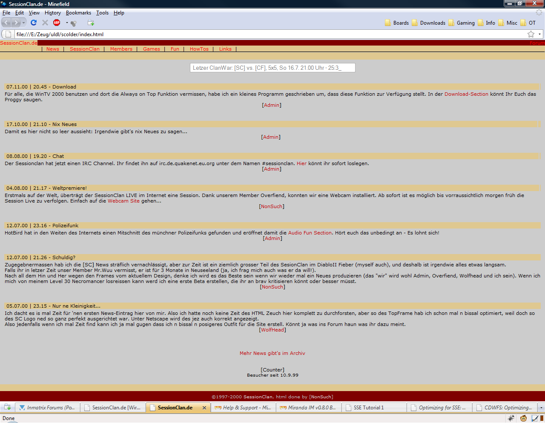This screenshot has height=423, width=545.
Task: Click the Letzer ClanWar ticker text field
Action: pyautogui.click(x=272, y=68)
